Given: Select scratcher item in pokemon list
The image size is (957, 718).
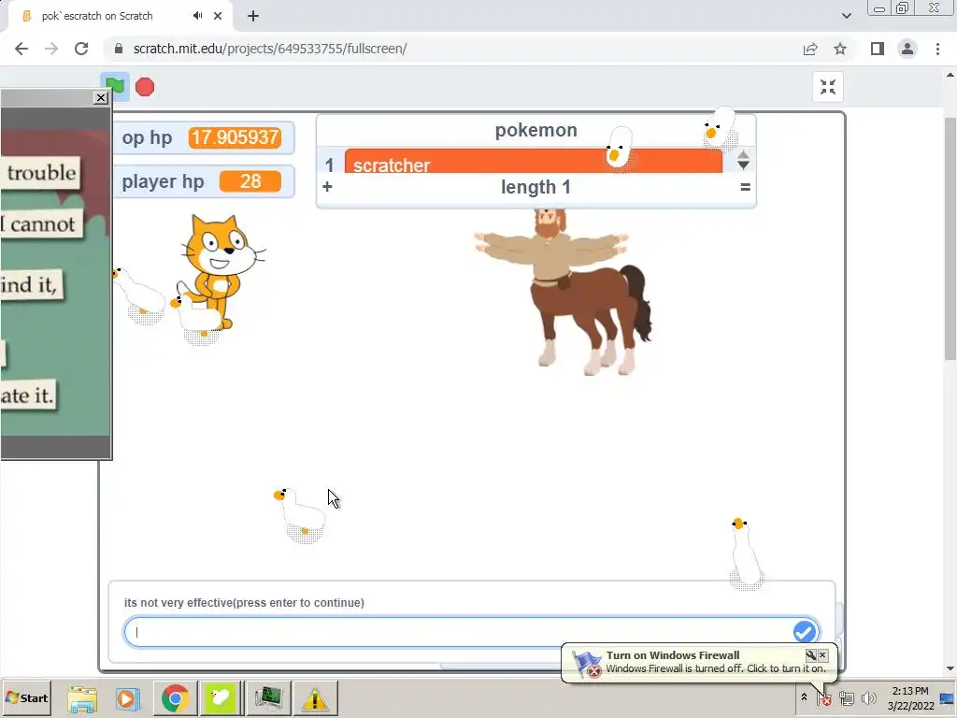Looking at the screenshot, I should tap(533, 162).
